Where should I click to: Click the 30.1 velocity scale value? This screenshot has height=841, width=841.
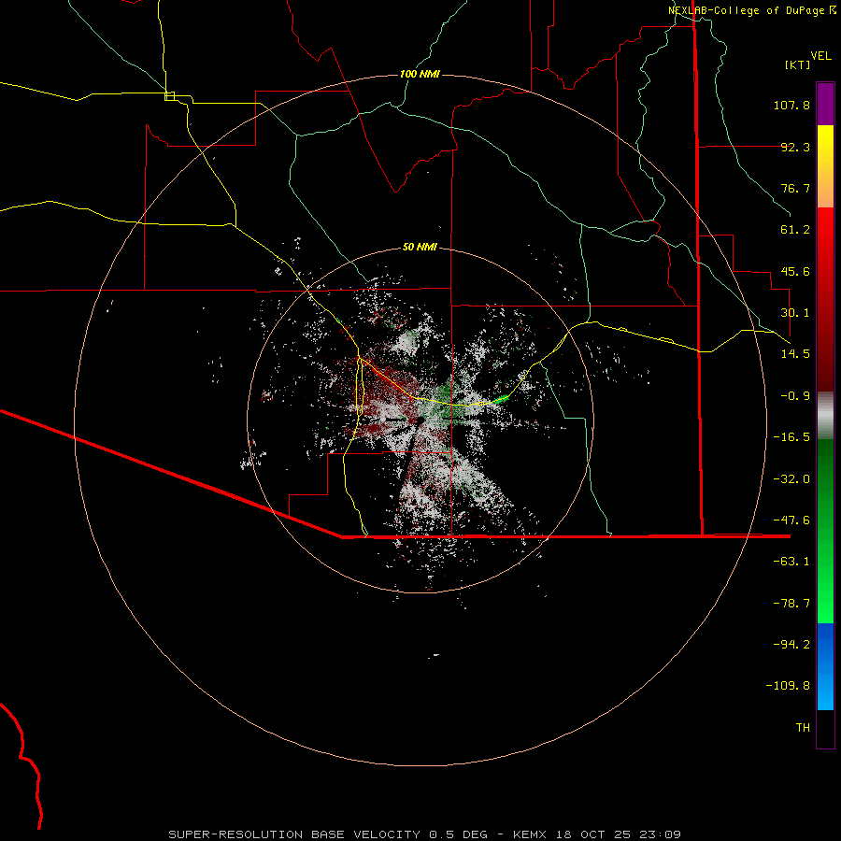click(795, 313)
